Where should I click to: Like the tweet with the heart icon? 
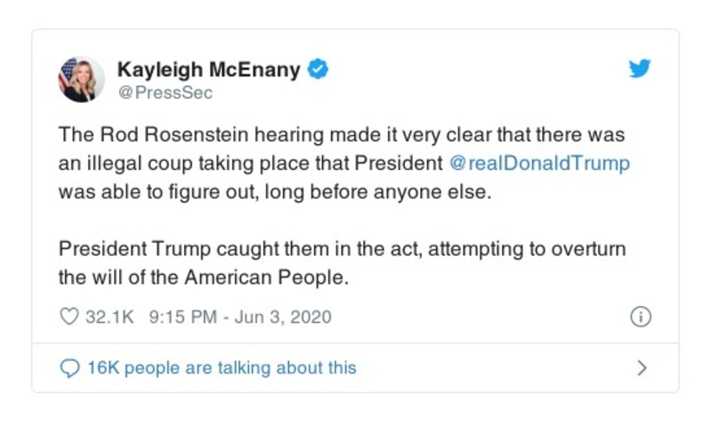coord(69,317)
